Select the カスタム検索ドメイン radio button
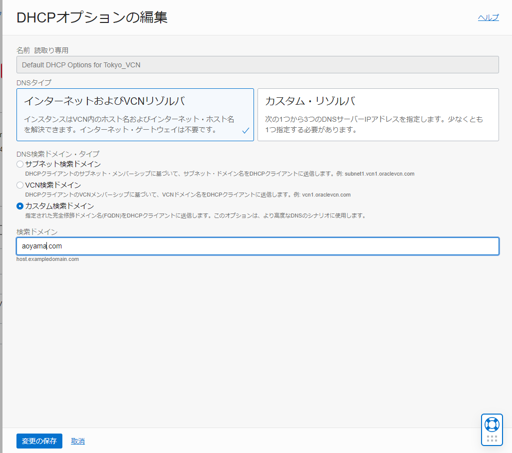The image size is (512, 453). [x=19, y=206]
